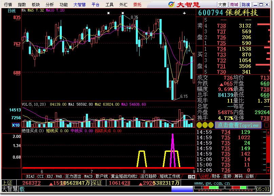Click the 大赛 title bar button
Image resolution: width=274 pixels, height=196 pixels.
(x=222, y=5)
